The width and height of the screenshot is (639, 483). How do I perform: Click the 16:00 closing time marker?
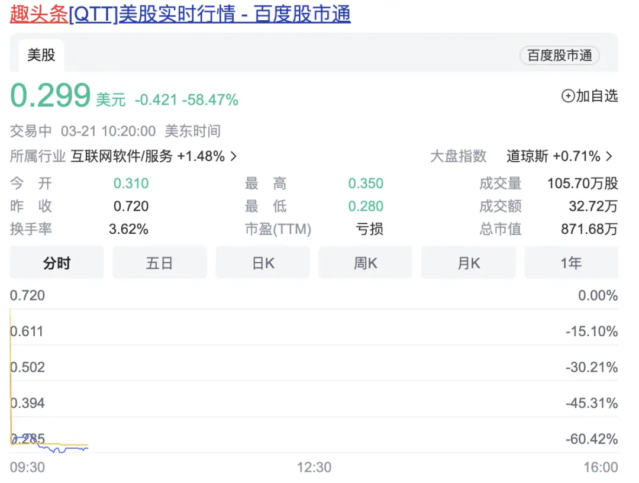click(600, 468)
